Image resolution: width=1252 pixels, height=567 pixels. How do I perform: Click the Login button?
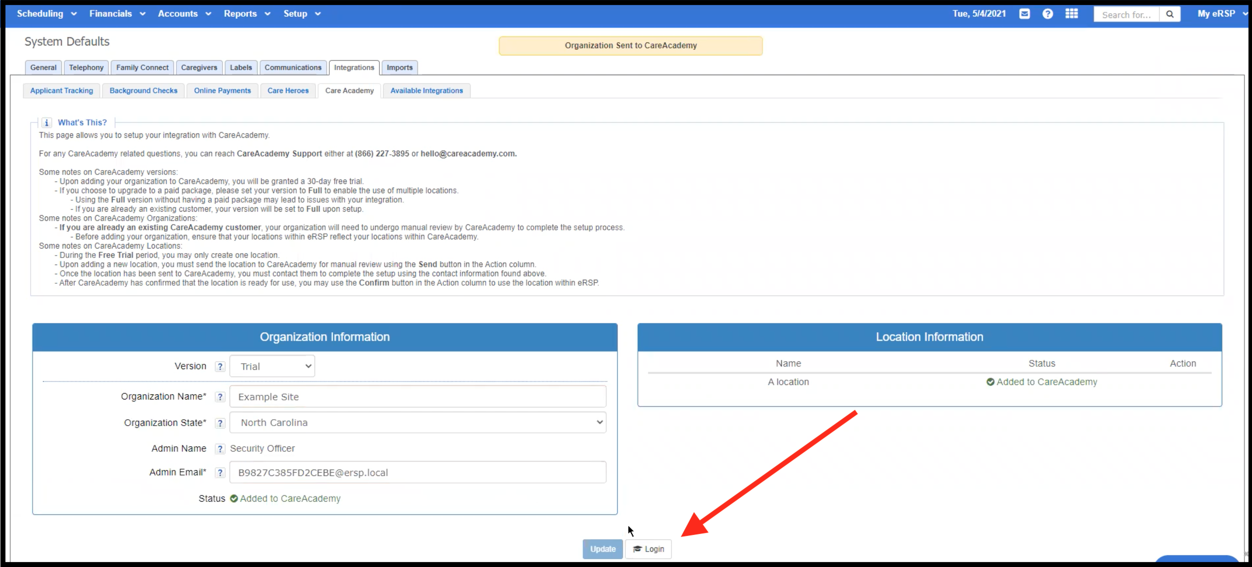[x=648, y=549]
